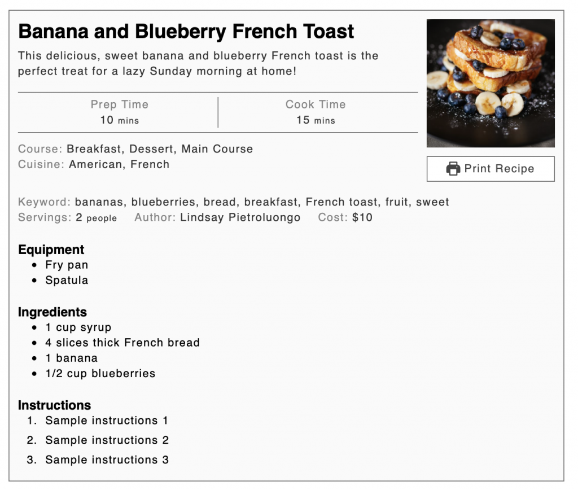This screenshot has width=578, height=490.
Task: Click the recipe title Banana and Blueberry French Toast
Action: pos(186,32)
